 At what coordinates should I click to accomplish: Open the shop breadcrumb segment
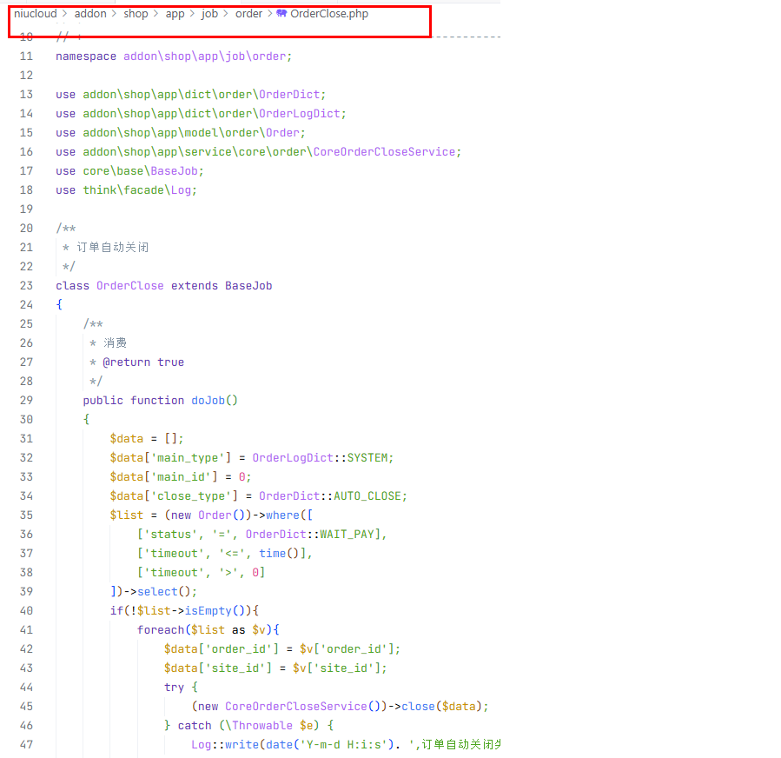pyautogui.click(x=136, y=14)
